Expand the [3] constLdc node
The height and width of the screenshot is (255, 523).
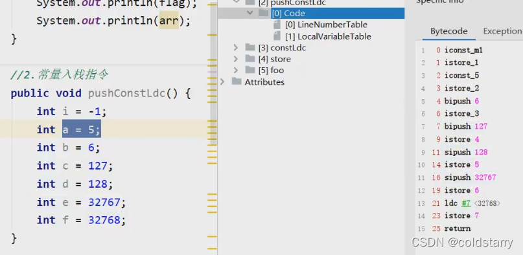(x=236, y=48)
